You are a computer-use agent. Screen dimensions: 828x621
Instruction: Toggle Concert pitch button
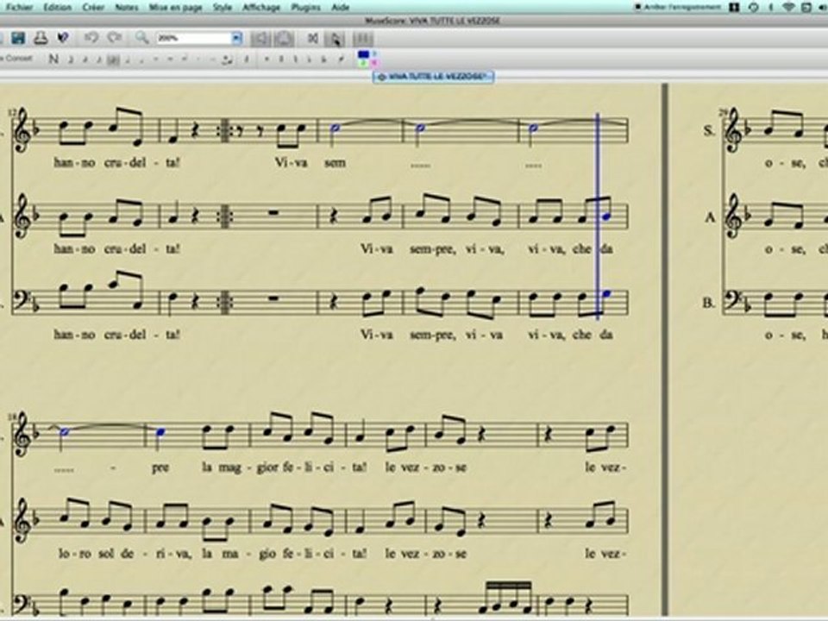point(17,58)
